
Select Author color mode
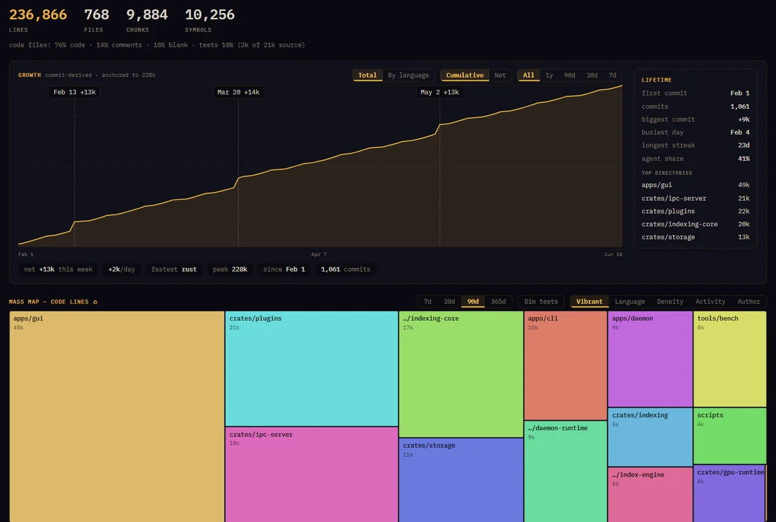pyautogui.click(x=749, y=301)
